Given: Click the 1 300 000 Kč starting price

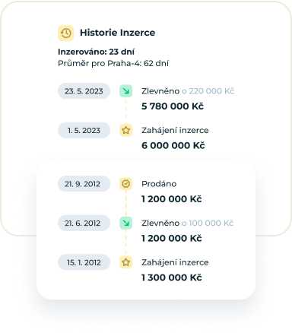Looking at the screenshot, I should click(172, 277).
